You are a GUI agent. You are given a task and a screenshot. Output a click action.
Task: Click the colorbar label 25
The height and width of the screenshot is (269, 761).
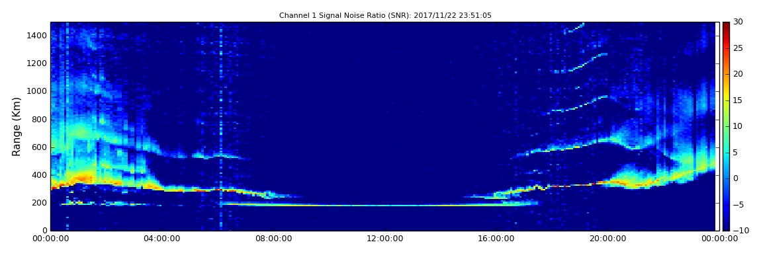pyautogui.click(x=738, y=48)
